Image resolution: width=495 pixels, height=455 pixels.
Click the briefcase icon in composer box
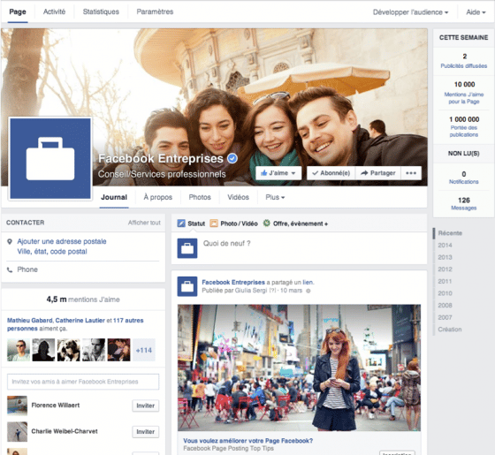[187, 248]
